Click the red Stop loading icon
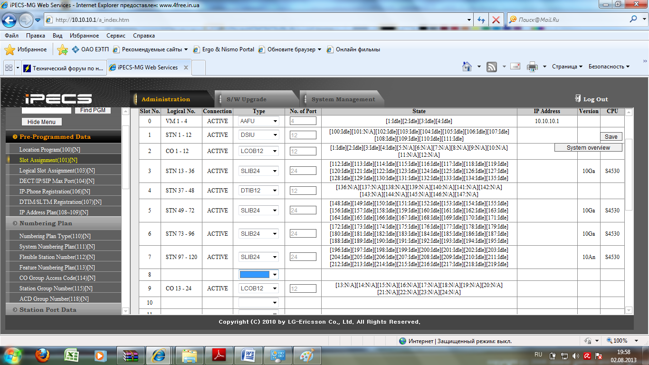649x365 pixels. [x=496, y=20]
